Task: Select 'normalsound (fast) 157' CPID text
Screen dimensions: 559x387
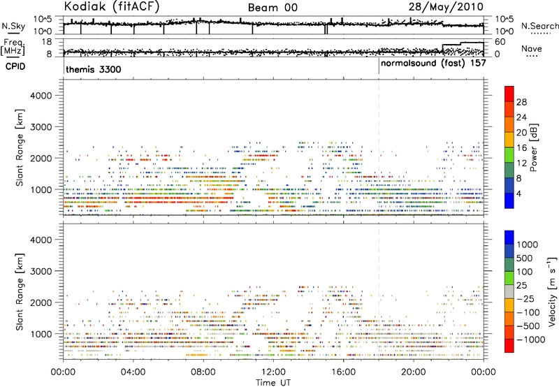Action: point(433,64)
